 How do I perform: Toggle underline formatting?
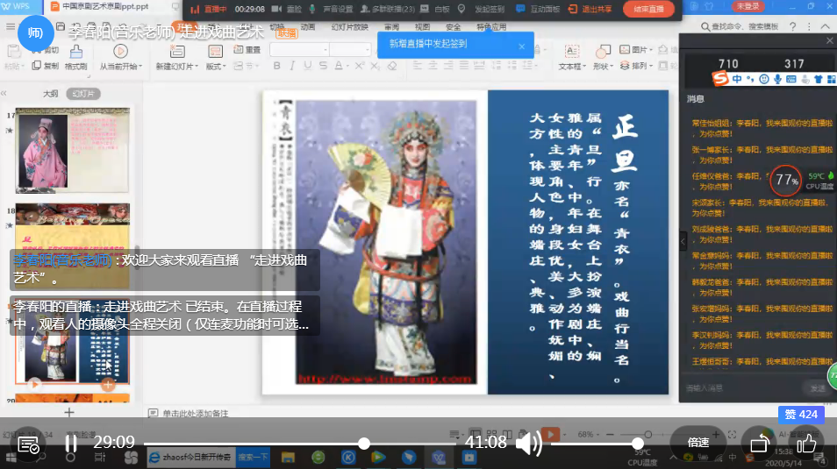coord(307,66)
